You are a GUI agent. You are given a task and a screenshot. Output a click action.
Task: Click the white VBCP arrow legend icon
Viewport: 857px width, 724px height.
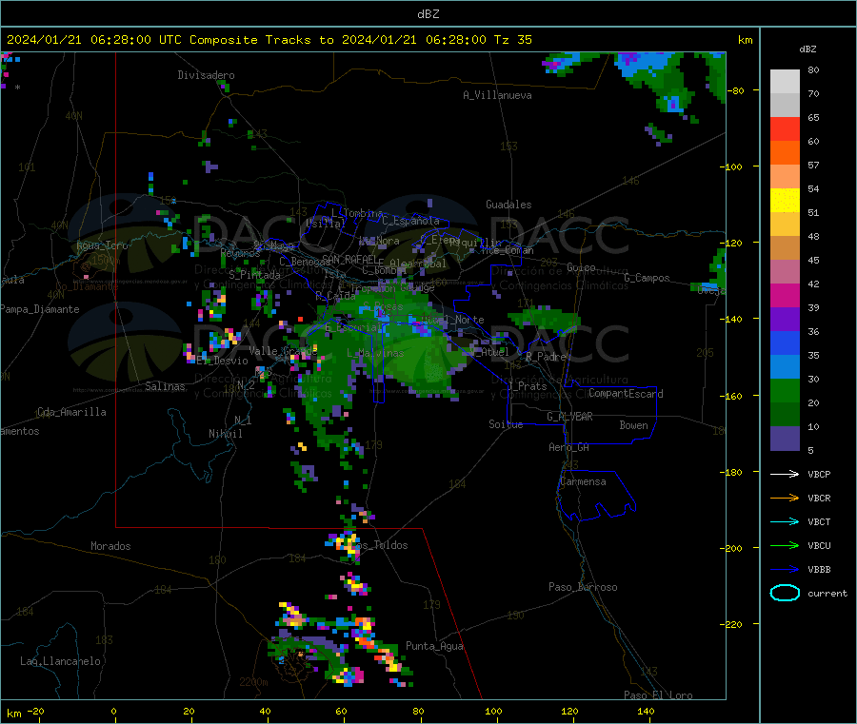pyautogui.click(x=785, y=474)
